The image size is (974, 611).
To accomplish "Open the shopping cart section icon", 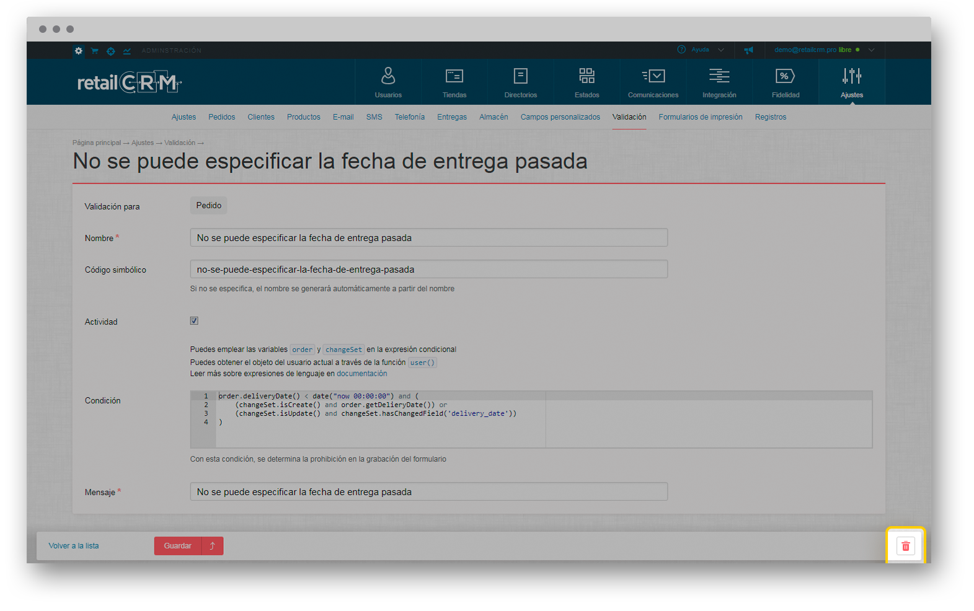I will tap(95, 51).
